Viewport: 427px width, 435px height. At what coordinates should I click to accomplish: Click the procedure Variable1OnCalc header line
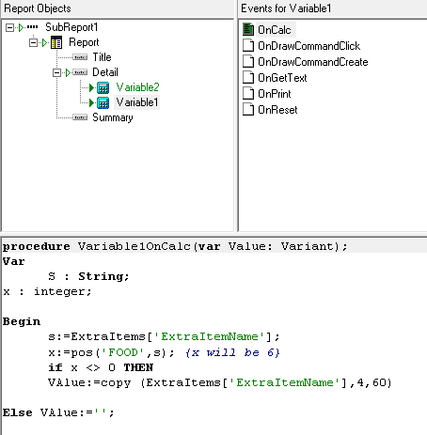(x=175, y=246)
